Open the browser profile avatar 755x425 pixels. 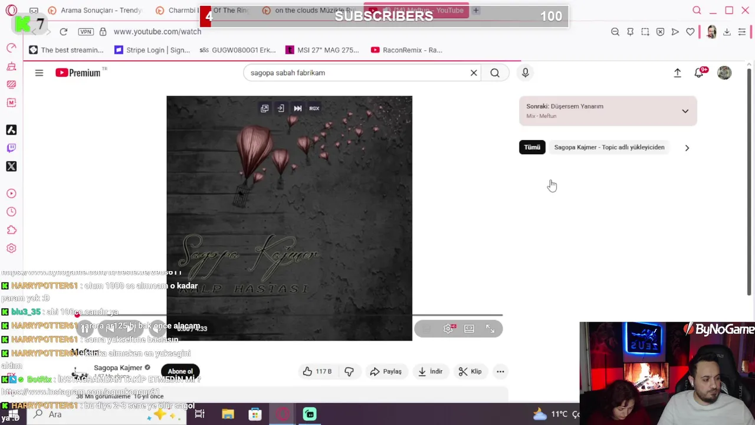coord(711,32)
